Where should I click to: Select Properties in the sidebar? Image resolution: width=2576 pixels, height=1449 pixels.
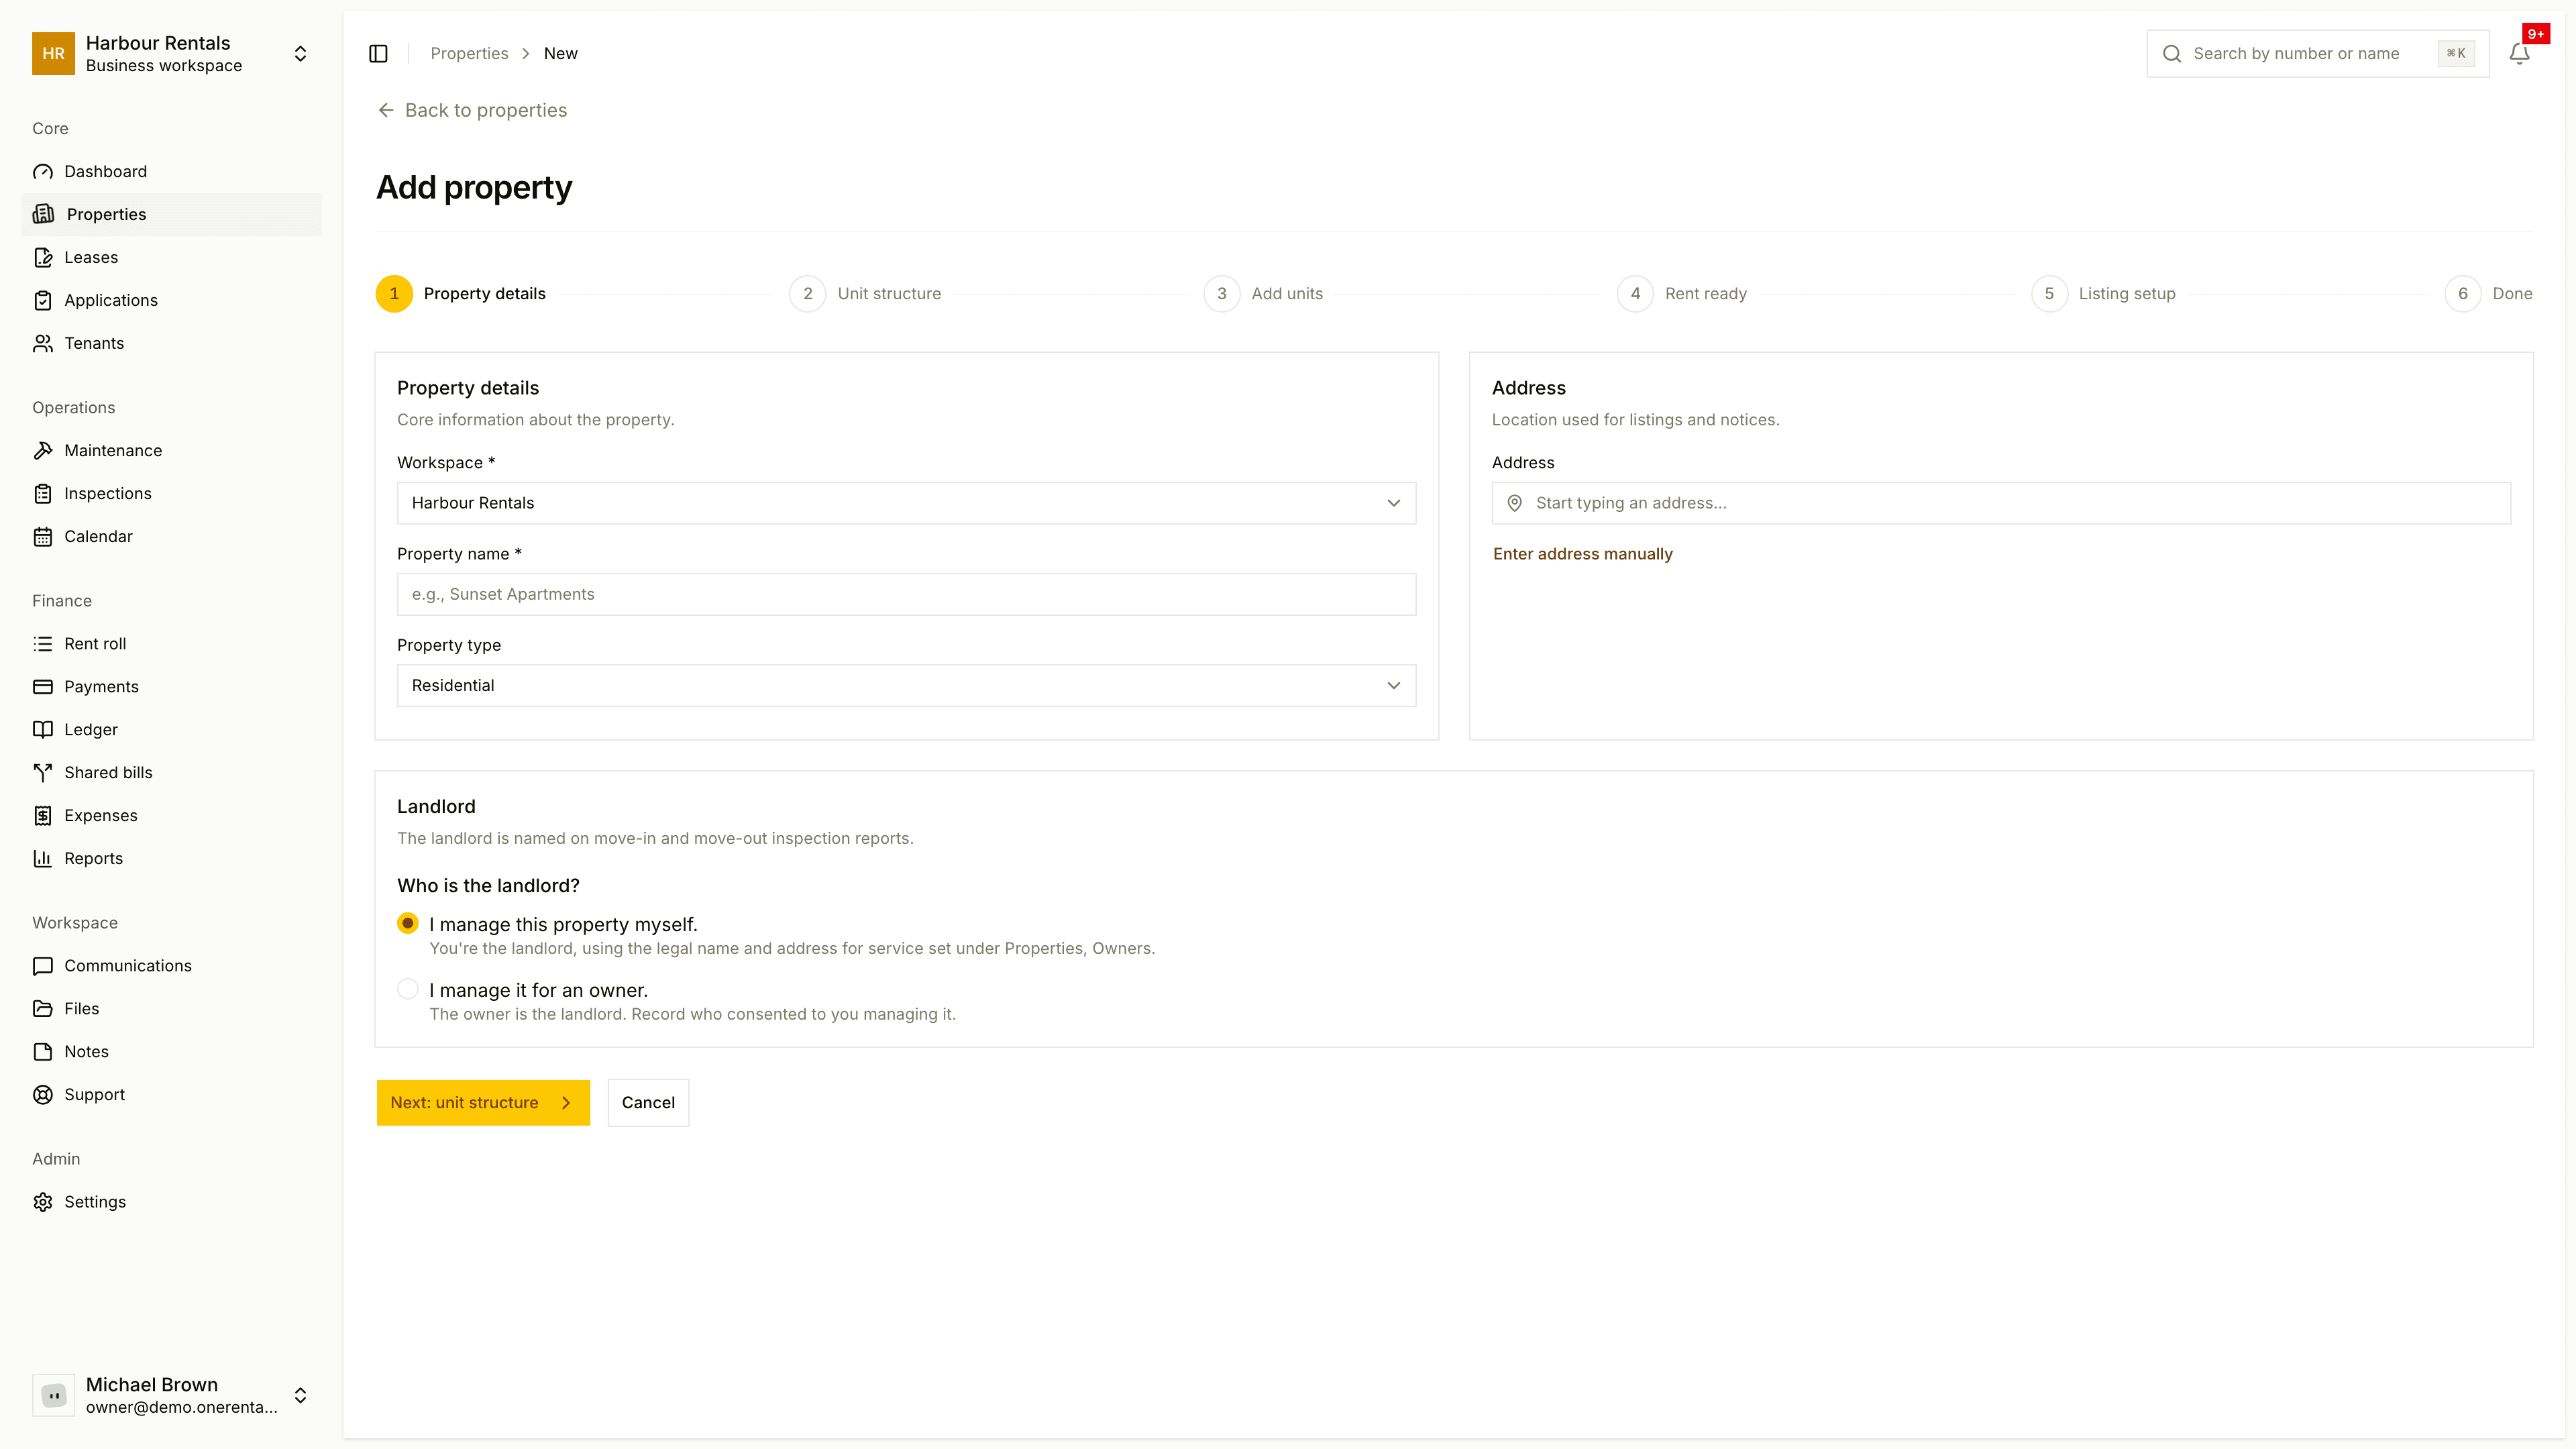171,215
